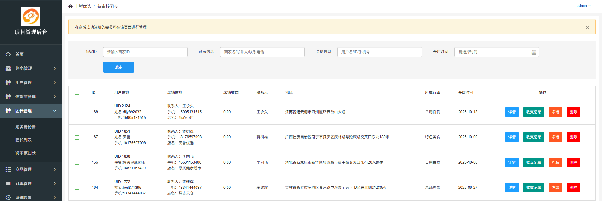The image size is (602, 201).
Task: Click 冻结 for ID 167
Action: (x=556, y=137)
